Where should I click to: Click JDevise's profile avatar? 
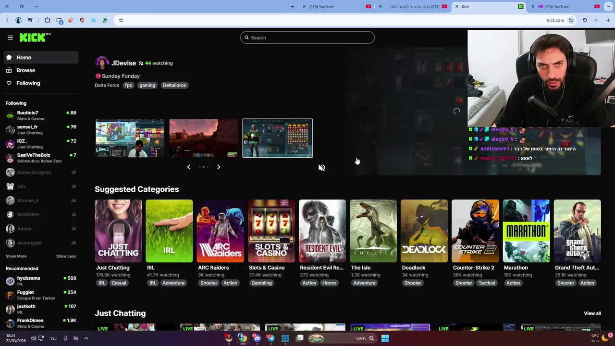point(102,63)
